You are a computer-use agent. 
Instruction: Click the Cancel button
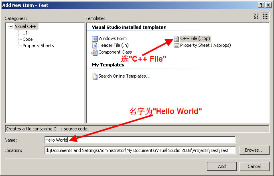pos(254,166)
